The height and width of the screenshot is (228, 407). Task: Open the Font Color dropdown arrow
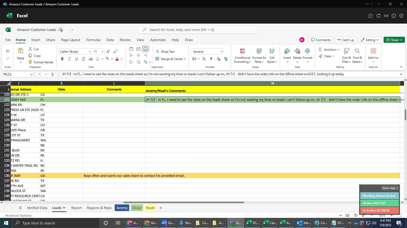click(122, 59)
